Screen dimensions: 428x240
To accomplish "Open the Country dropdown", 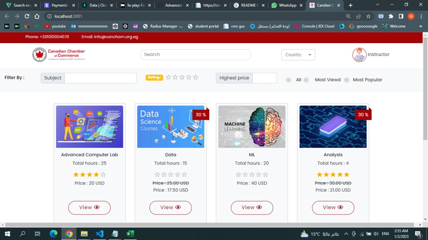I will pos(298,55).
